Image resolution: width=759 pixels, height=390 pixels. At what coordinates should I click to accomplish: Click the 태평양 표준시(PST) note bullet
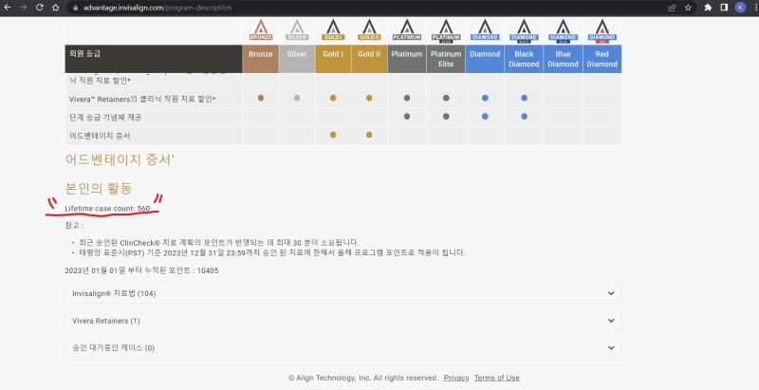point(271,252)
